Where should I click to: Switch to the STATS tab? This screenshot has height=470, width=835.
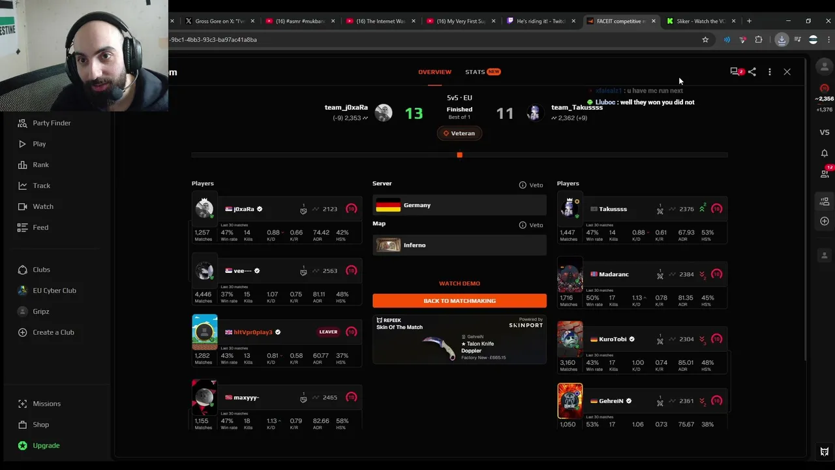pos(482,72)
